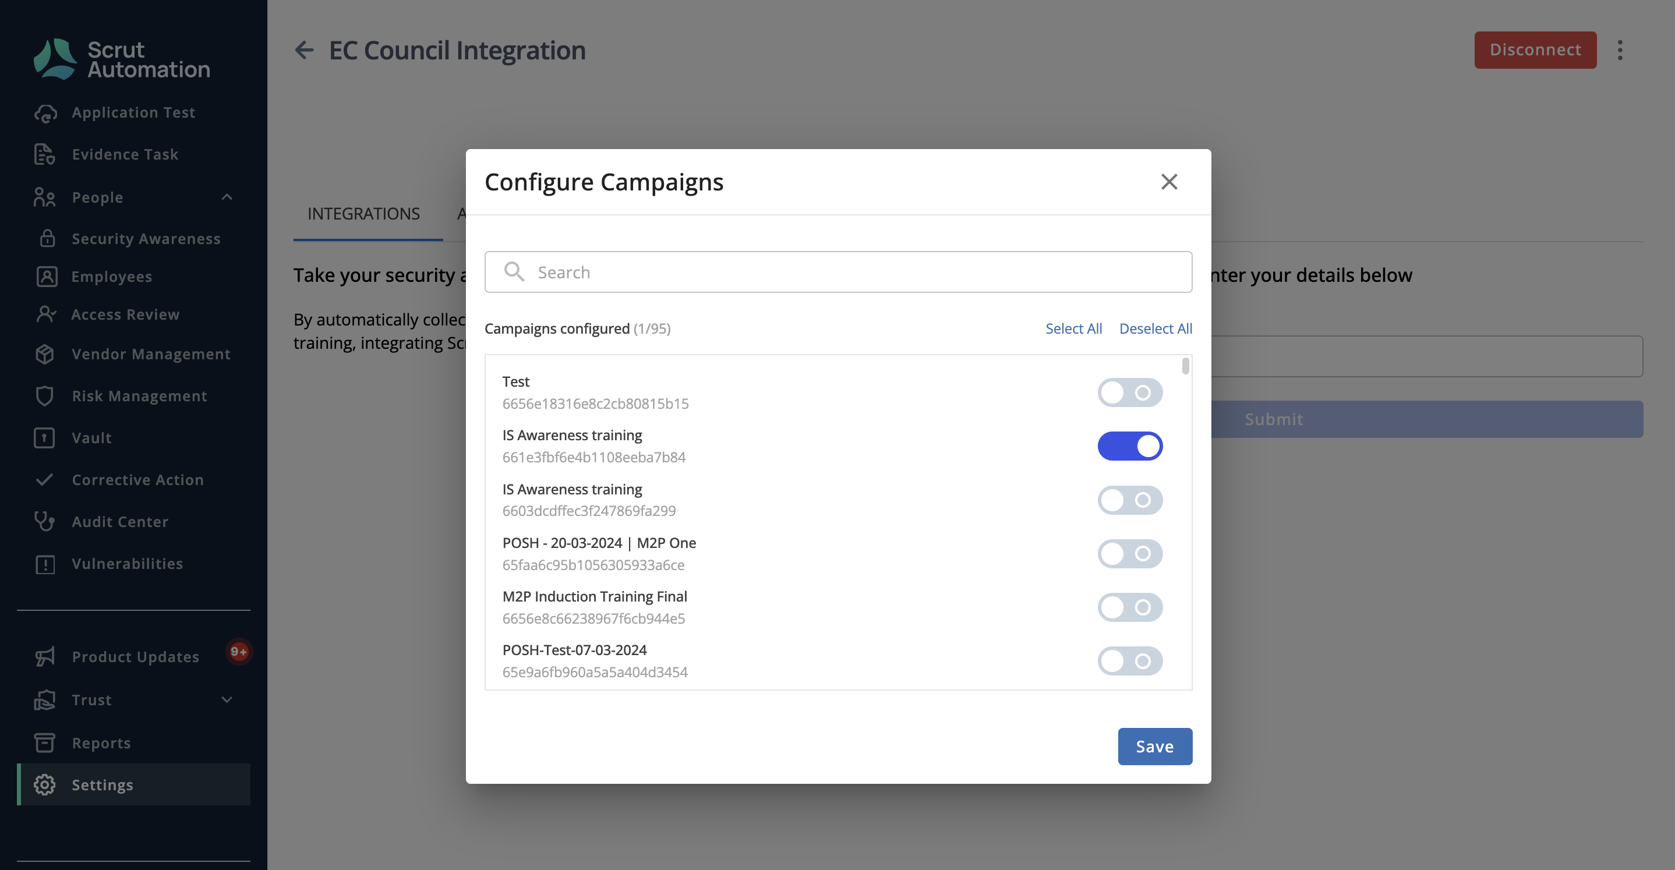The image size is (1675, 870).
Task: Save the campaign configuration
Action: pos(1155,747)
